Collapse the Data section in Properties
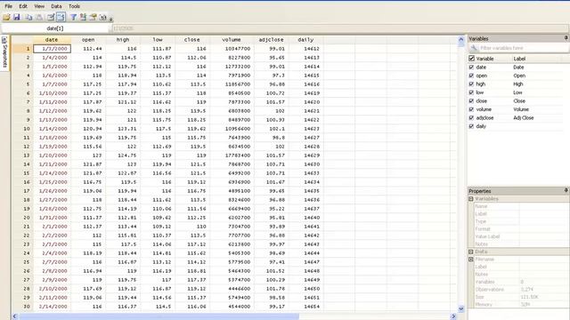The image size is (570, 320). [471, 252]
